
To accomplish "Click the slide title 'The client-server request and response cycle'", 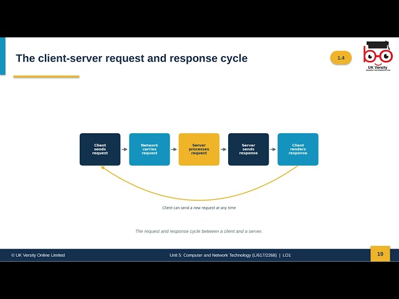I will click(x=132, y=58).
